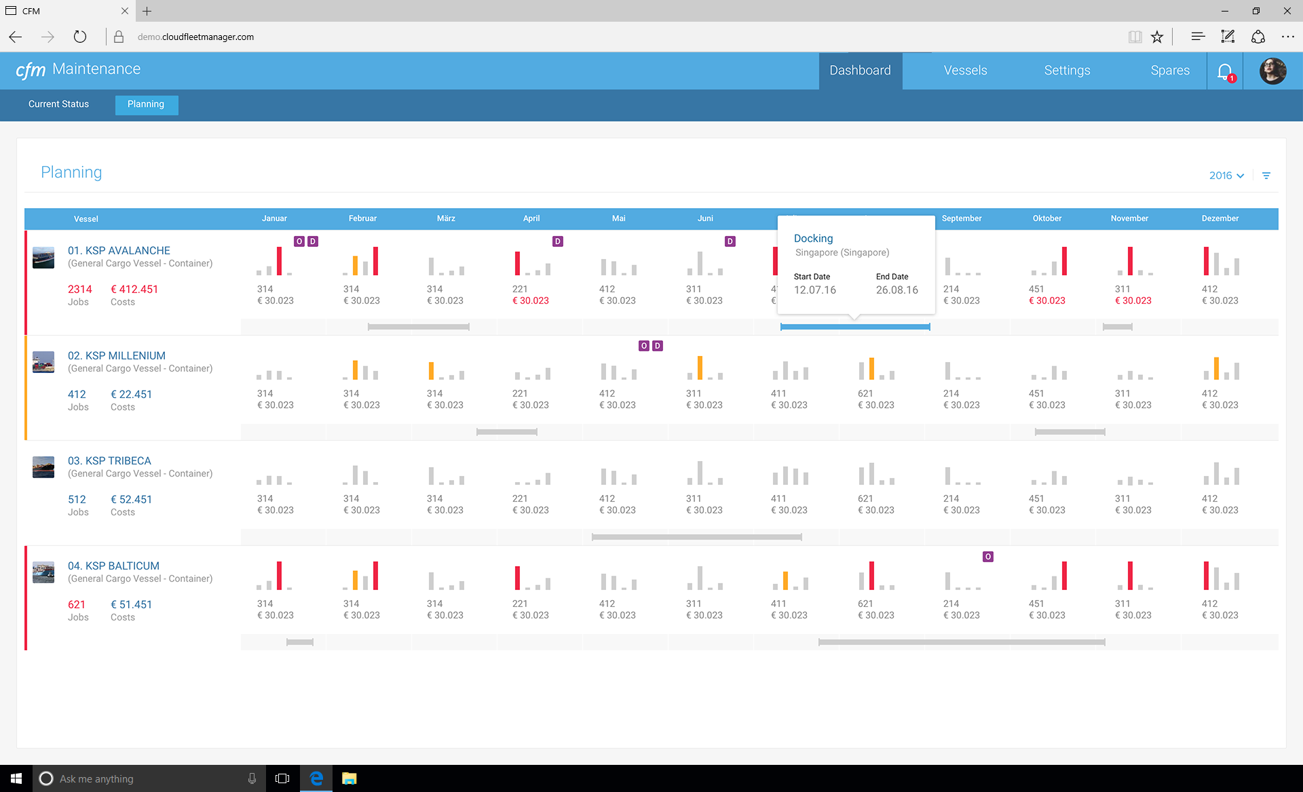
Task: Open the browser web note icon
Action: [x=1228, y=37]
